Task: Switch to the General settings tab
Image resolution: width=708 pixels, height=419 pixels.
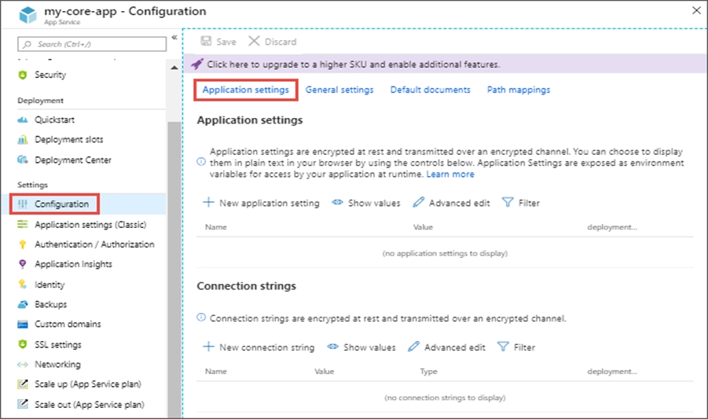Action: (339, 90)
